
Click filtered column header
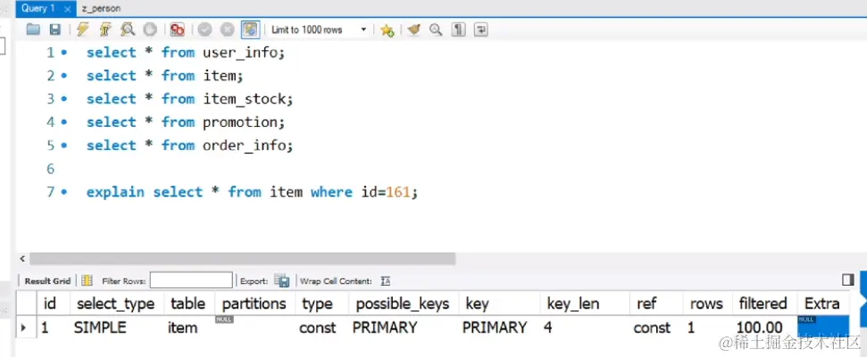(763, 303)
